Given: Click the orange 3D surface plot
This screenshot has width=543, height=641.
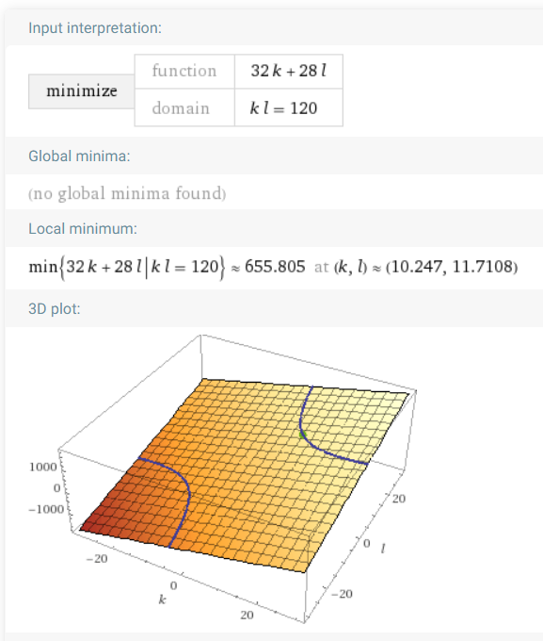Looking at the screenshot, I should tap(245, 476).
